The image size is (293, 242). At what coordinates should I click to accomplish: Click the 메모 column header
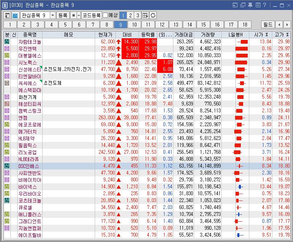click(x=69, y=35)
